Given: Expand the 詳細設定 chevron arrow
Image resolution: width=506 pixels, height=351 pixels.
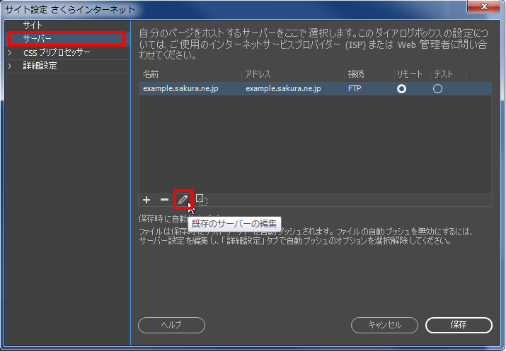Looking at the screenshot, I should [x=10, y=66].
